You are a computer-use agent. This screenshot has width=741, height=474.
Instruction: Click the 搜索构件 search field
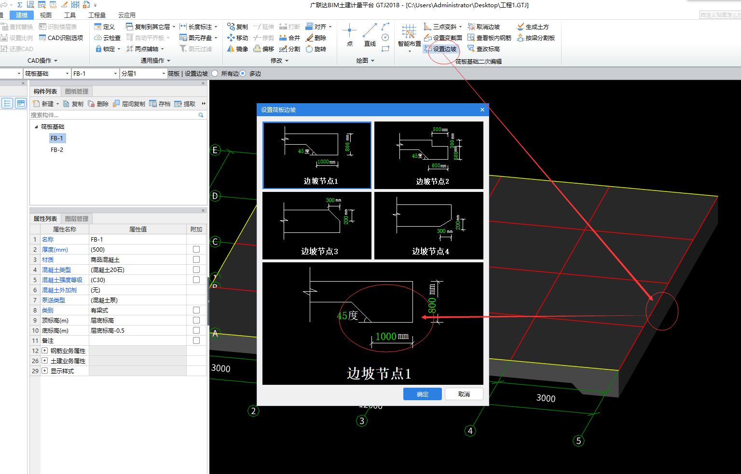tap(118, 115)
